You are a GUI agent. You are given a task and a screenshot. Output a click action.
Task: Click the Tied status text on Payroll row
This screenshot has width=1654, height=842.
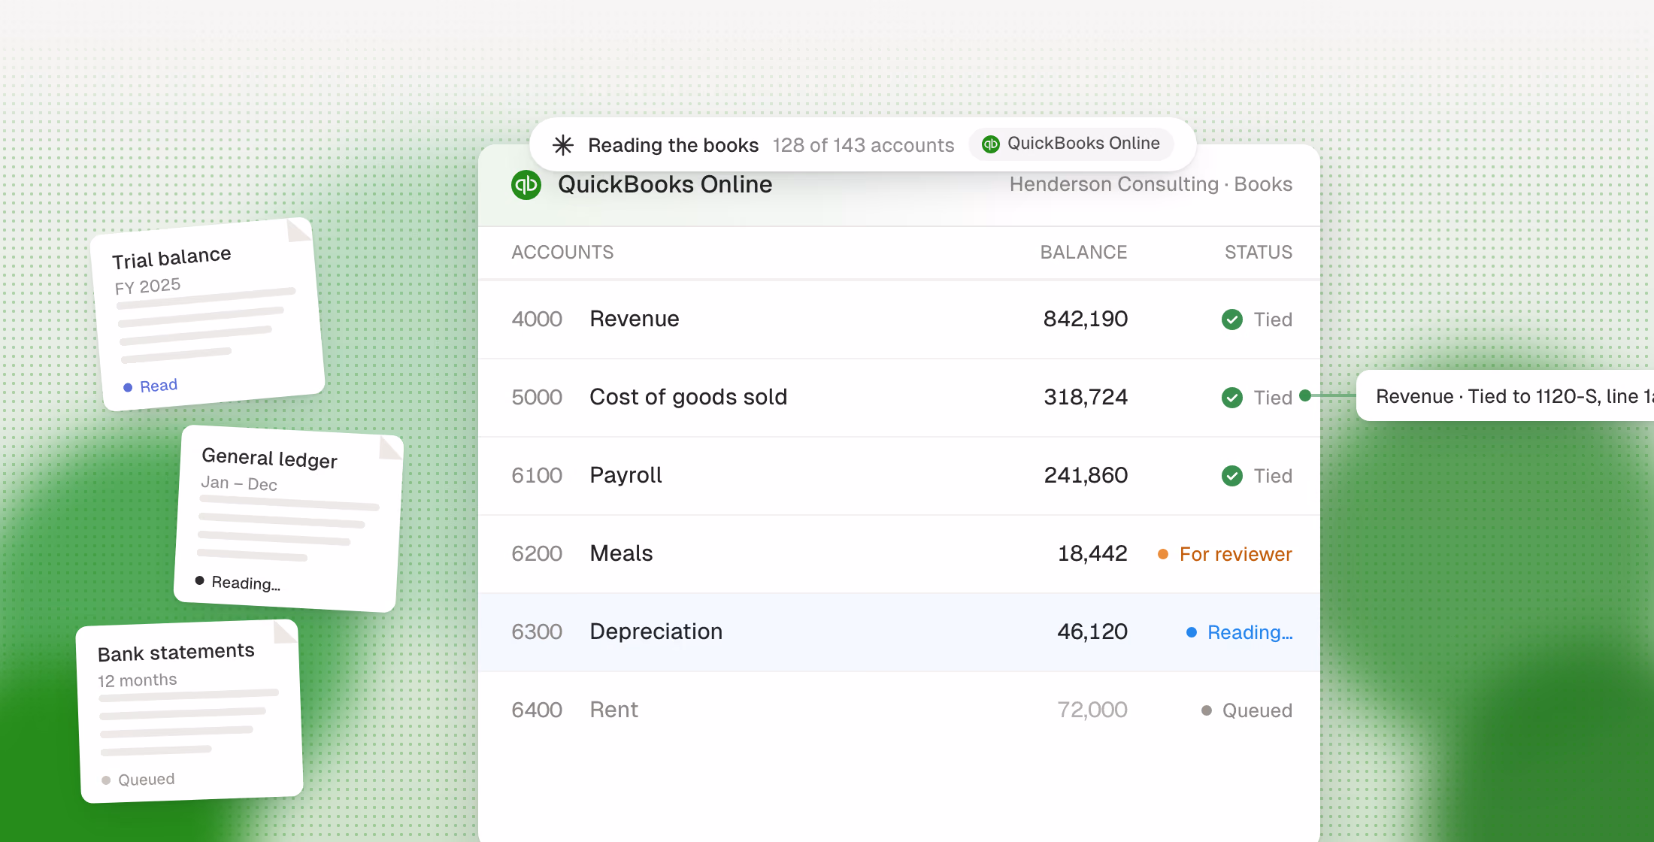coord(1273,476)
